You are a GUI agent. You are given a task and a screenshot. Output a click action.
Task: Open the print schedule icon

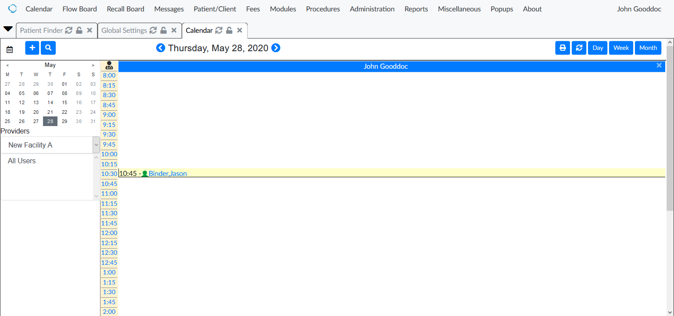[x=563, y=48]
